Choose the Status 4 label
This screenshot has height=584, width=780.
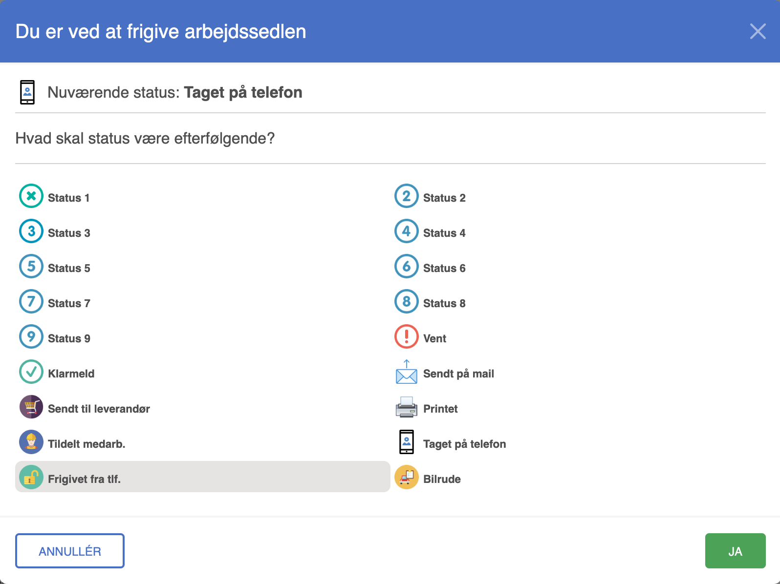(444, 233)
